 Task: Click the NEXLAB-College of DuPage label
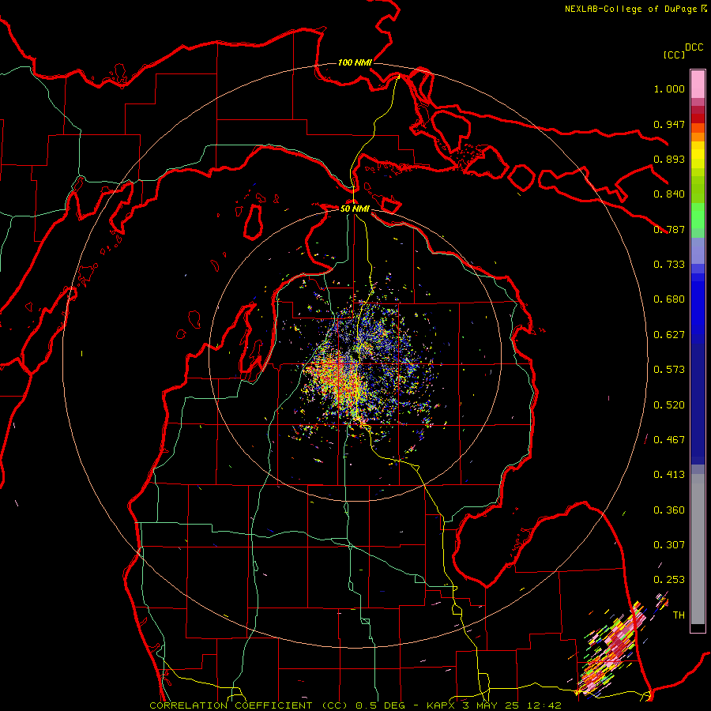point(635,9)
